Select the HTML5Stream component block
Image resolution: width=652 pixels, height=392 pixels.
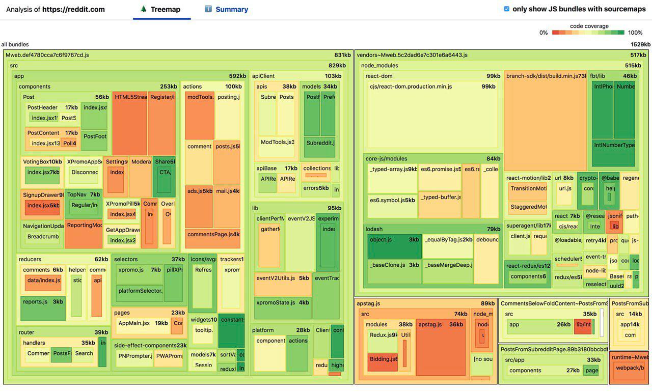coord(130,124)
